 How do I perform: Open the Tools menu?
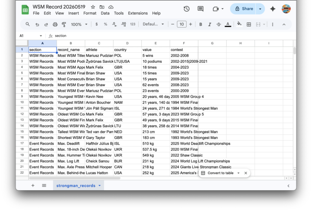click(119, 13)
